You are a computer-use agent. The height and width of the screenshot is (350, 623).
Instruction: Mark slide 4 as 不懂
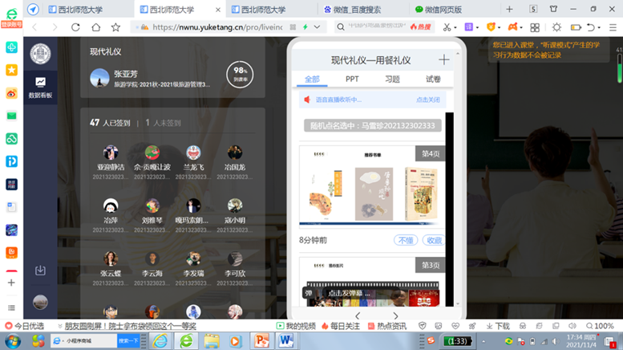[x=404, y=240]
